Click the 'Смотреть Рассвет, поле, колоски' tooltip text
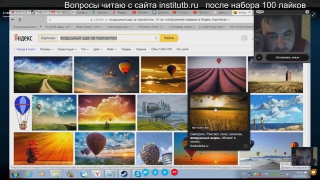Image resolution: width=320 pixels, height=180 pixels. 216,138
